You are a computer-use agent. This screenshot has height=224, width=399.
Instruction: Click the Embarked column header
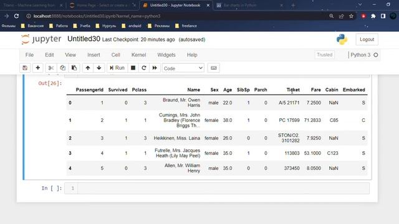pos(353,90)
